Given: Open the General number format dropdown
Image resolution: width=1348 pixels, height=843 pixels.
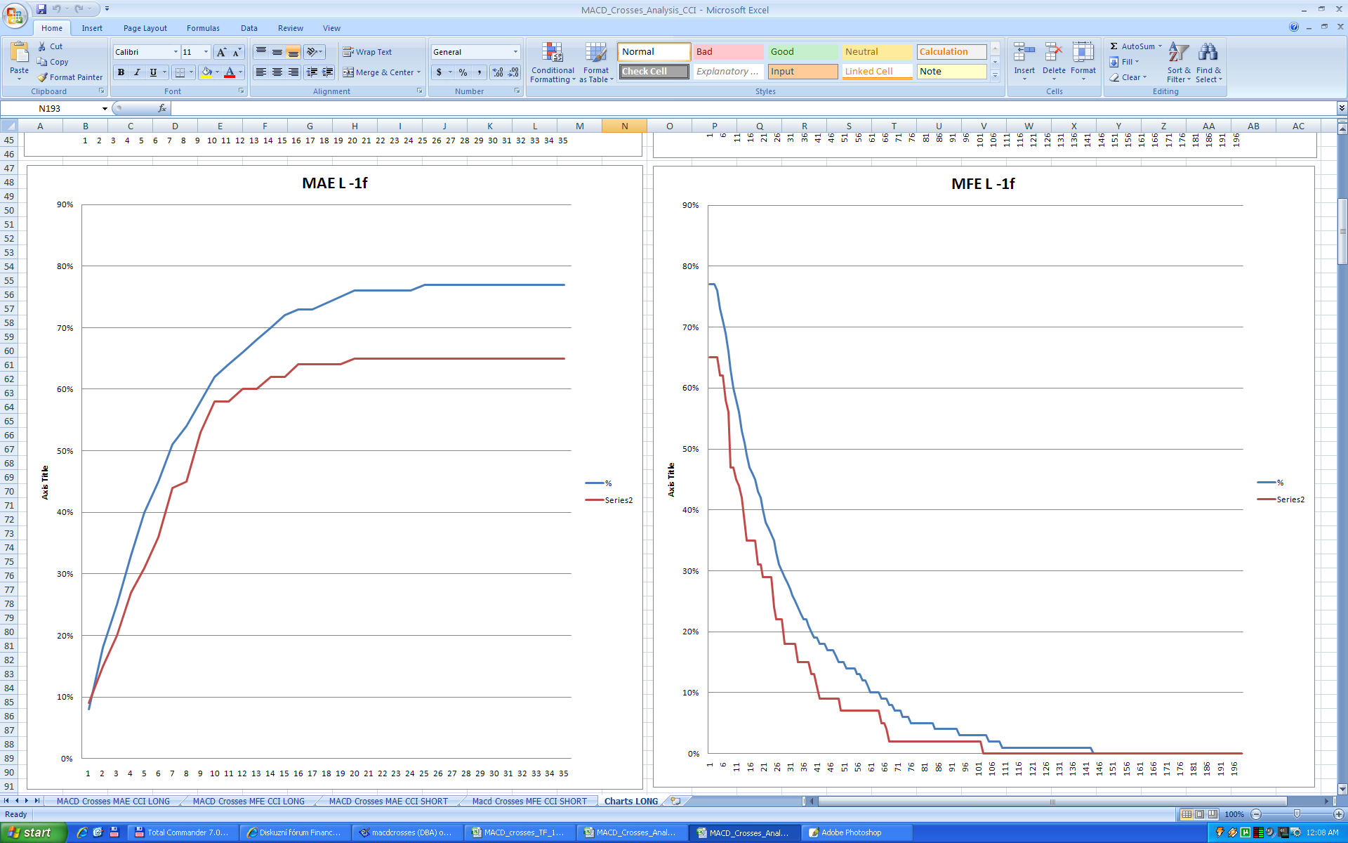Looking at the screenshot, I should (515, 52).
